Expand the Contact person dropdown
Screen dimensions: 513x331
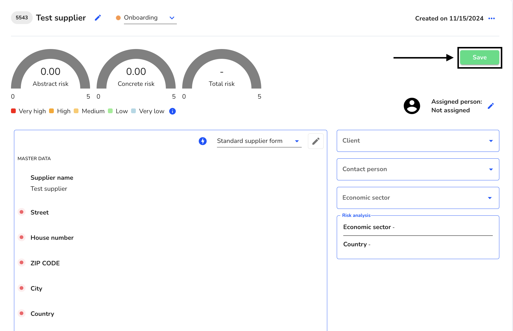pos(418,169)
